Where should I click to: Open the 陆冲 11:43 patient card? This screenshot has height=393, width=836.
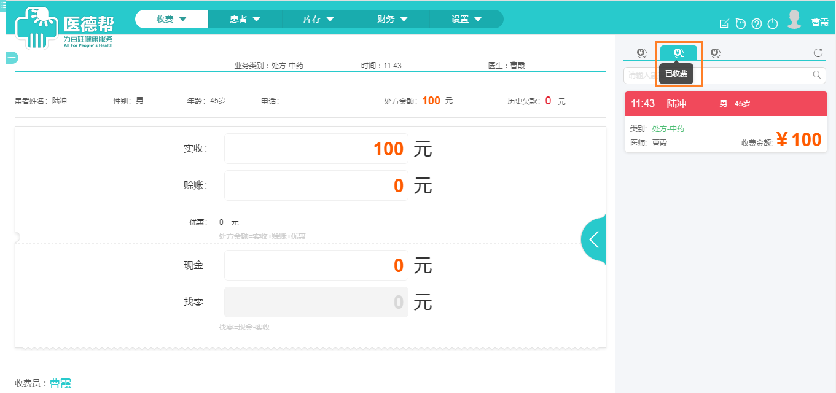(726, 122)
